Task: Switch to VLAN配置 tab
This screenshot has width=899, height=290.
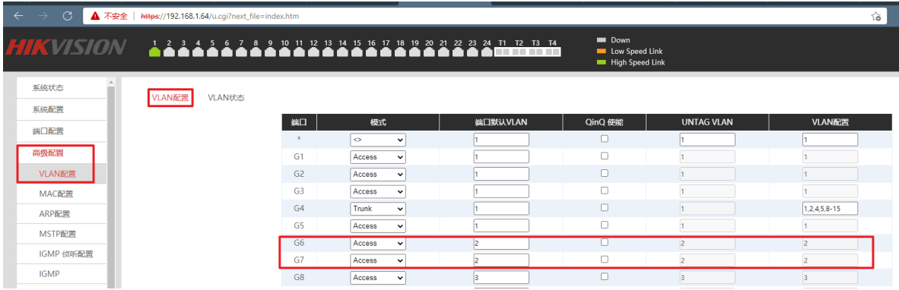Action: coord(170,97)
